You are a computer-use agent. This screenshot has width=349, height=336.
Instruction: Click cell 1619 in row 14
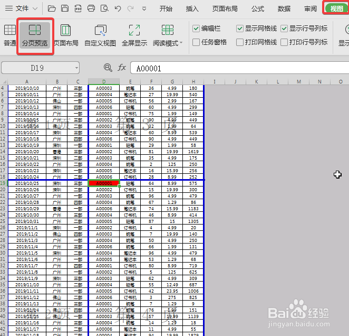point(193,152)
